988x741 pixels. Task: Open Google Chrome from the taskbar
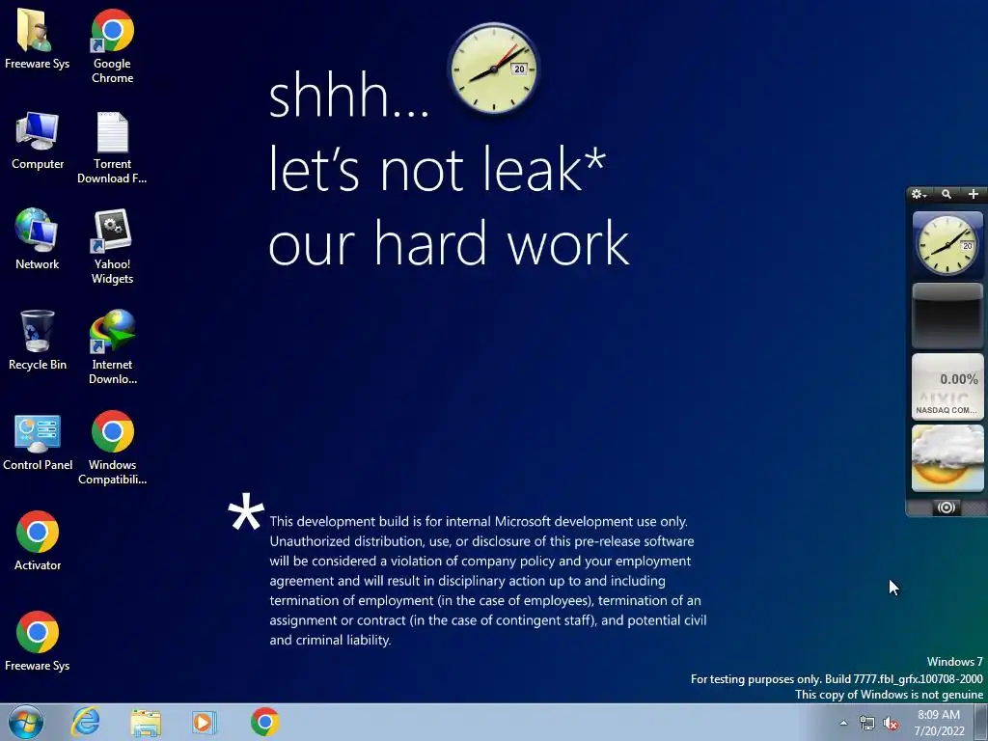tap(264, 722)
